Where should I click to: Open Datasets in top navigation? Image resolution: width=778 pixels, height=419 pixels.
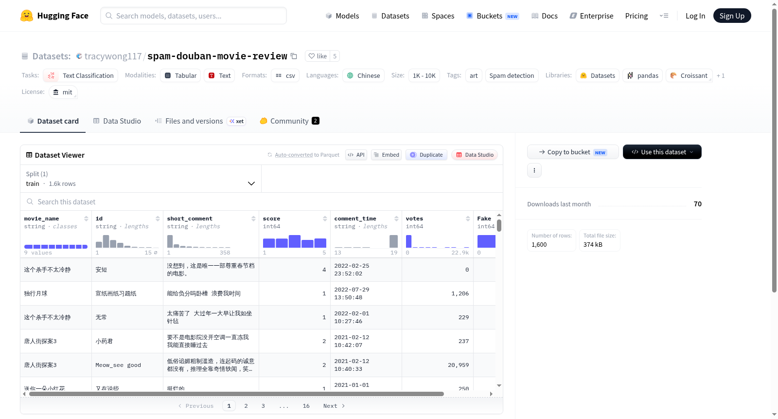[390, 16]
